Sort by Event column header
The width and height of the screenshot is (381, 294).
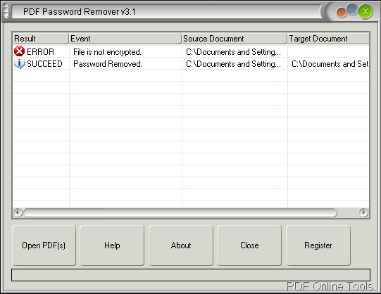(x=125, y=39)
